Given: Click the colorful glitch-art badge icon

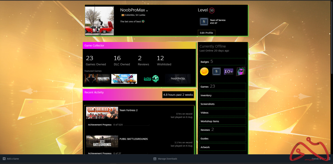Looking at the screenshot, I should point(241,71).
